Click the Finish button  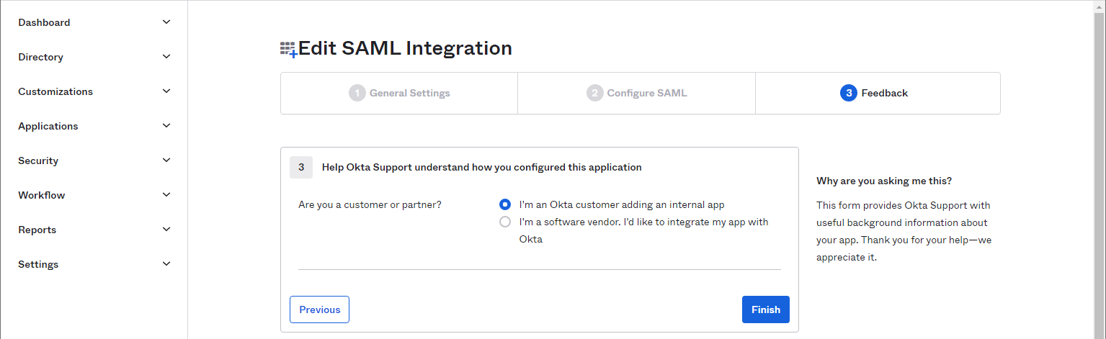[765, 309]
